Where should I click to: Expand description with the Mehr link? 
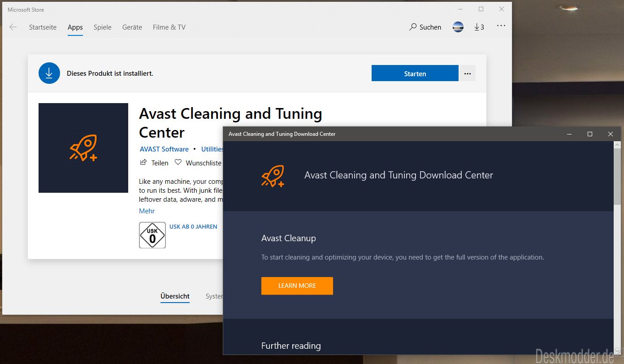[147, 211]
